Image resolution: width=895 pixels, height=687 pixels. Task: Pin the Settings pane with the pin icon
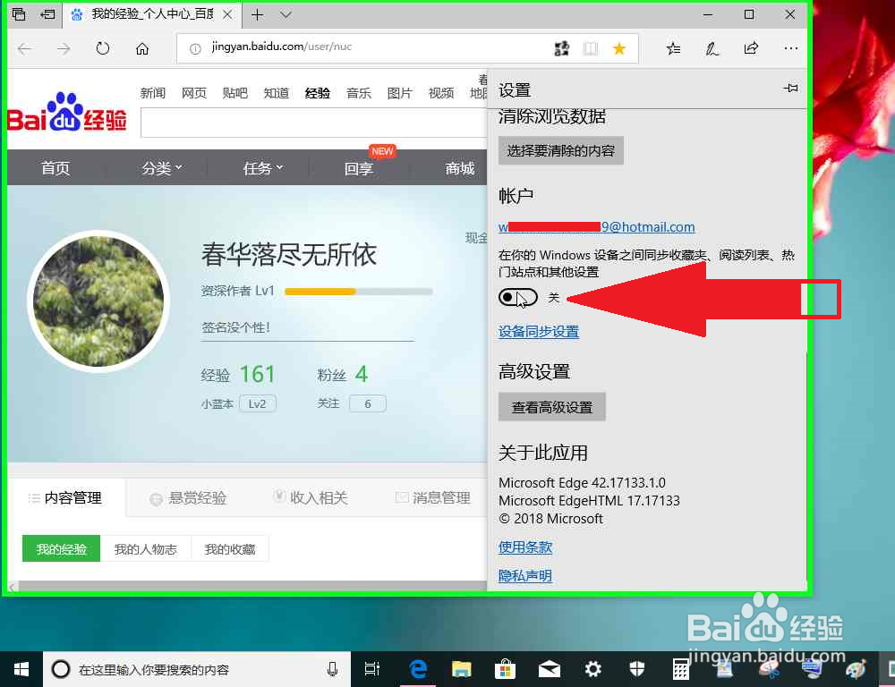[790, 89]
